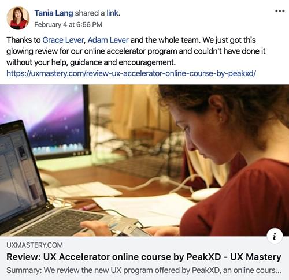Open the shared 'link' word hyperlink
The height and width of the screenshot is (280, 289).
pos(113,13)
